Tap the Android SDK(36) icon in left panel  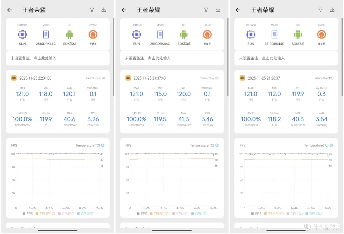click(69, 34)
